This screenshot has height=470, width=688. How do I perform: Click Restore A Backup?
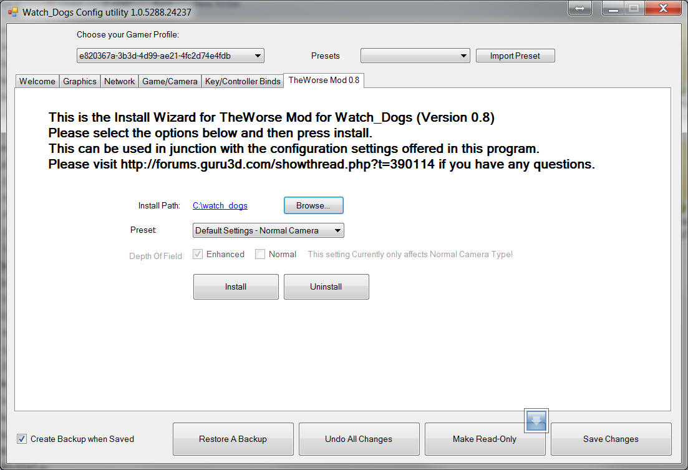click(233, 439)
